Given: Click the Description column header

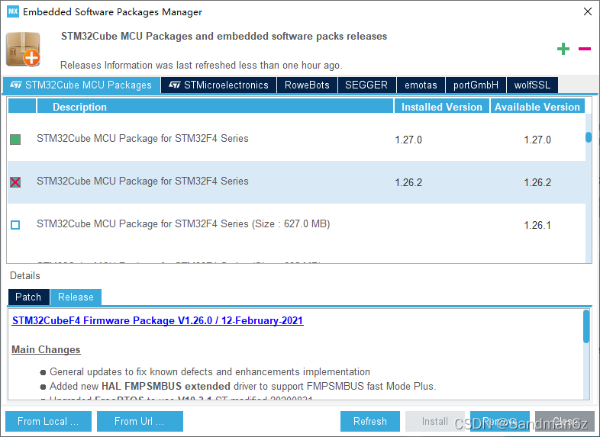Looking at the screenshot, I should click(x=215, y=107).
